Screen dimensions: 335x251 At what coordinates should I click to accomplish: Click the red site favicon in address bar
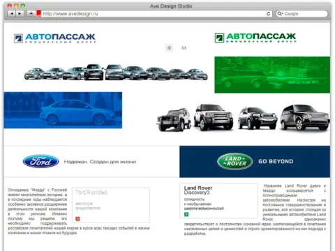tap(38, 14)
